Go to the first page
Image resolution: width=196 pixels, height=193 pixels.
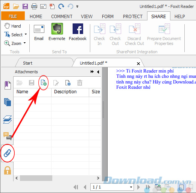76,187
